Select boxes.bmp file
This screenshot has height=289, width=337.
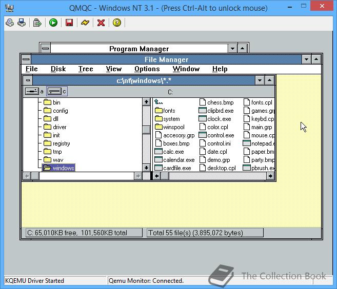point(172,143)
